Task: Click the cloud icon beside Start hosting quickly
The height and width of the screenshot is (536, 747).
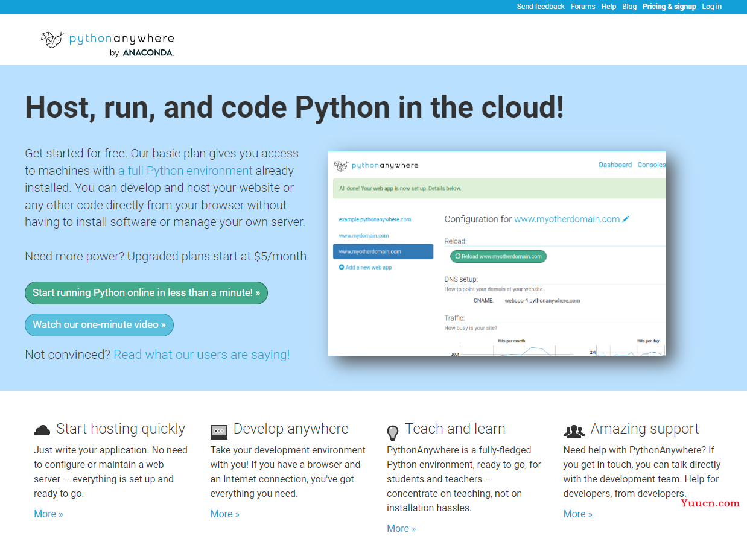Action: pyautogui.click(x=42, y=430)
